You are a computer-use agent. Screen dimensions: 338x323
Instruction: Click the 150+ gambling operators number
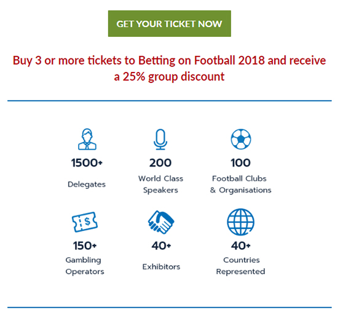(x=85, y=245)
